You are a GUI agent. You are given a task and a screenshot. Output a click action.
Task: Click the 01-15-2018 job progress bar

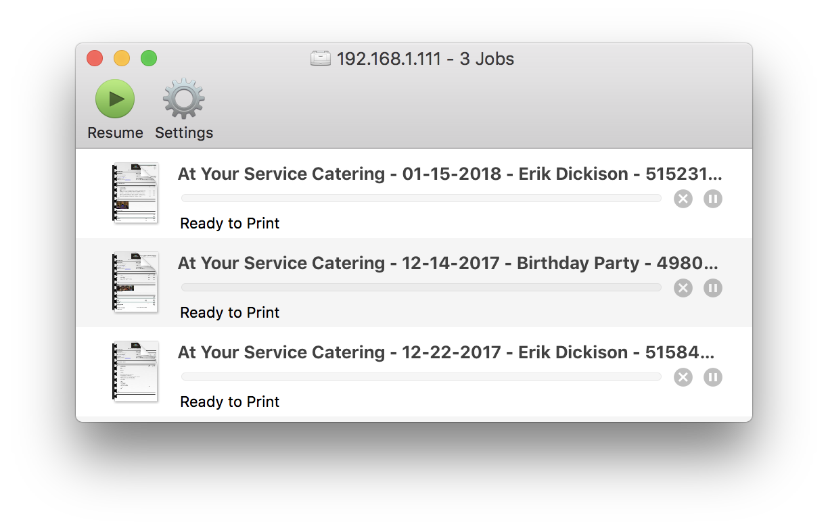coord(421,198)
